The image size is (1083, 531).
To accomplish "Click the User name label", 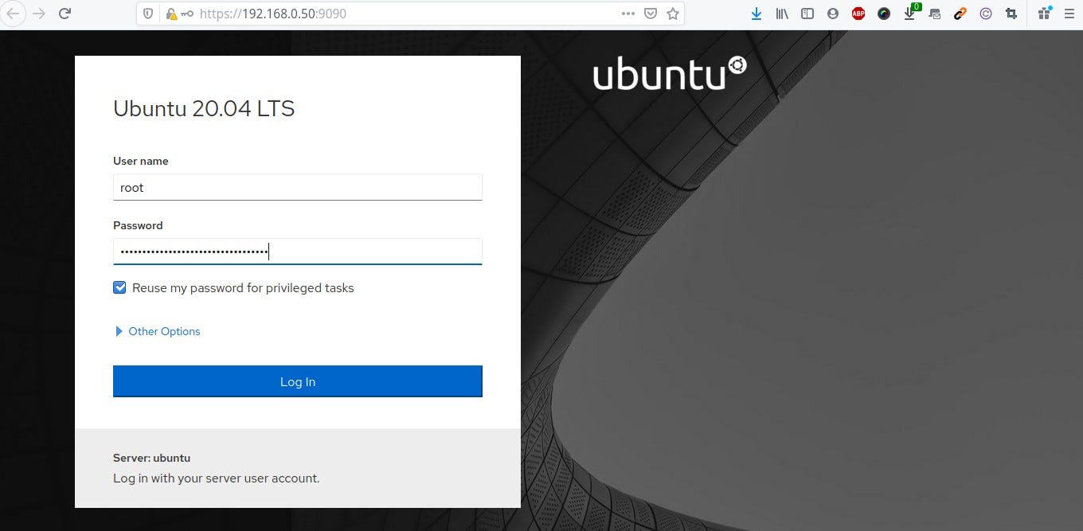I will [x=141, y=161].
